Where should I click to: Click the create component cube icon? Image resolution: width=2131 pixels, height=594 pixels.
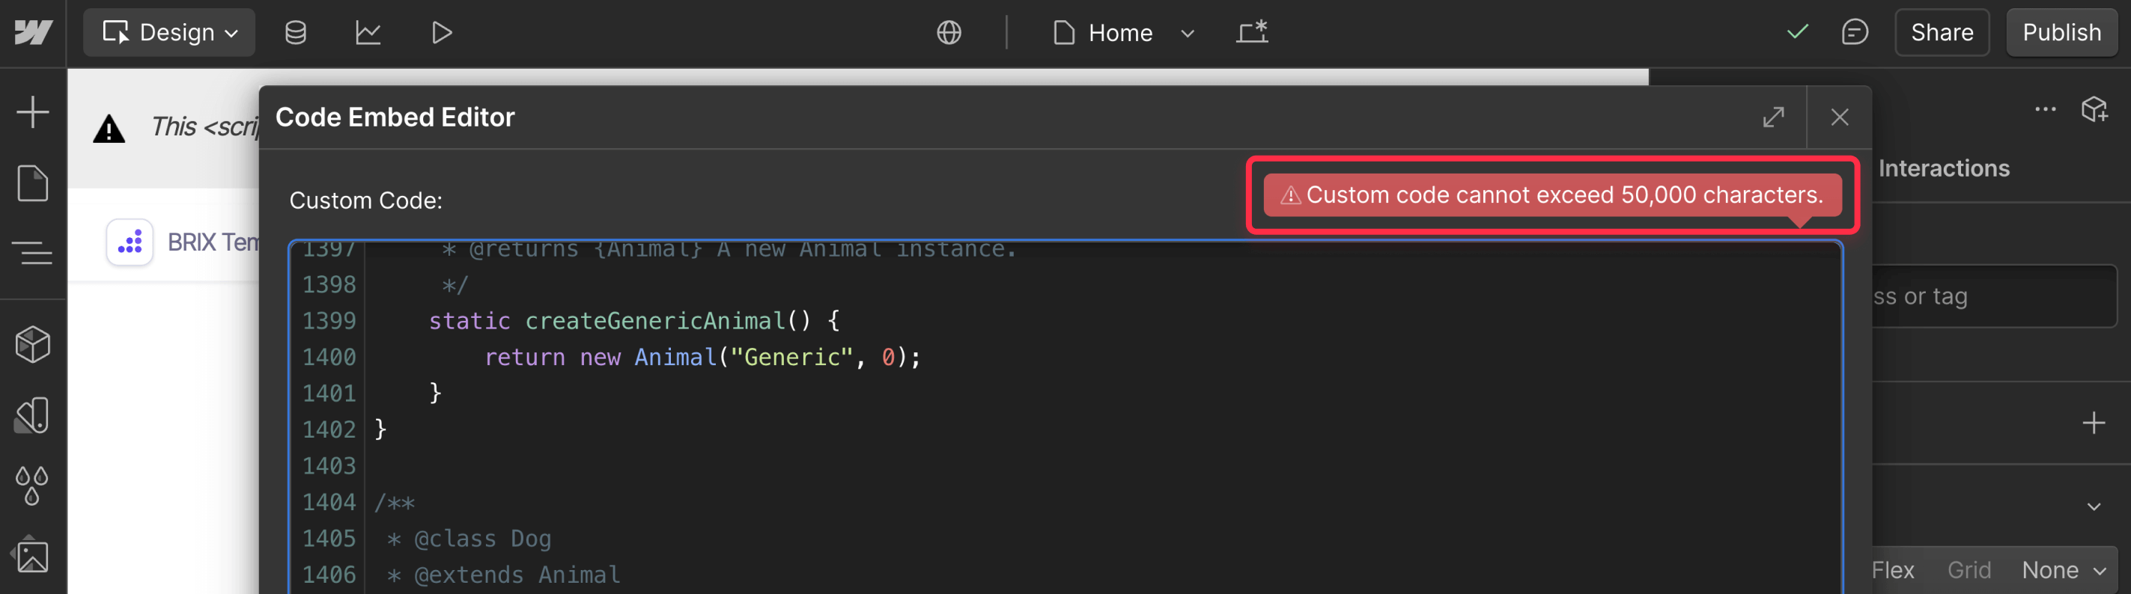[2094, 109]
